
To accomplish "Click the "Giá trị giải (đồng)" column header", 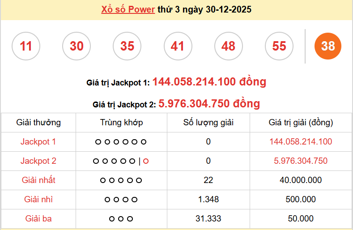I will click(x=301, y=123).
